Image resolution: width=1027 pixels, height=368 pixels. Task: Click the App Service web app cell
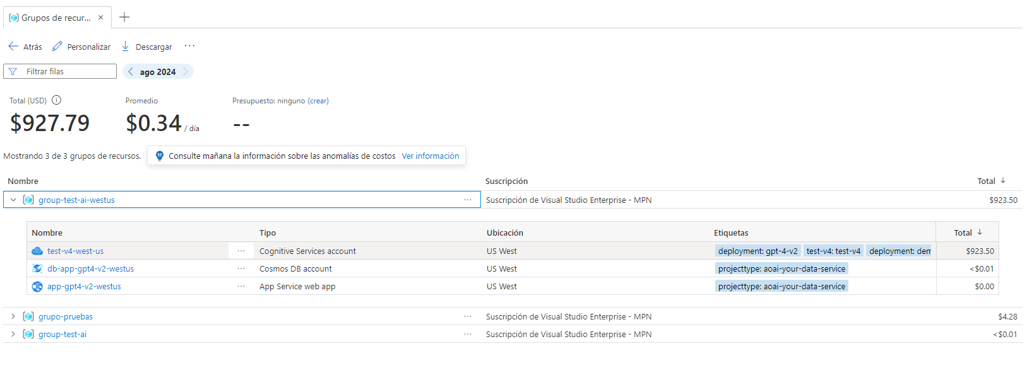pos(297,286)
